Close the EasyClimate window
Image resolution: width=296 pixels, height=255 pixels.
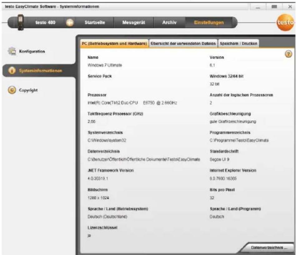pos(290,7)
